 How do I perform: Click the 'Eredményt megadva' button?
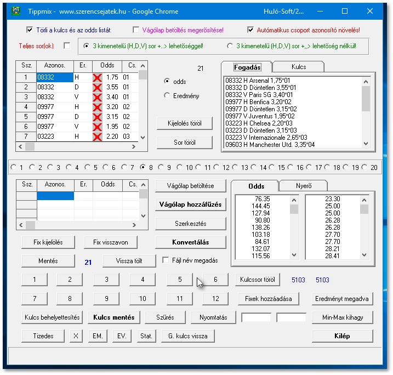(x=342, y=299)
